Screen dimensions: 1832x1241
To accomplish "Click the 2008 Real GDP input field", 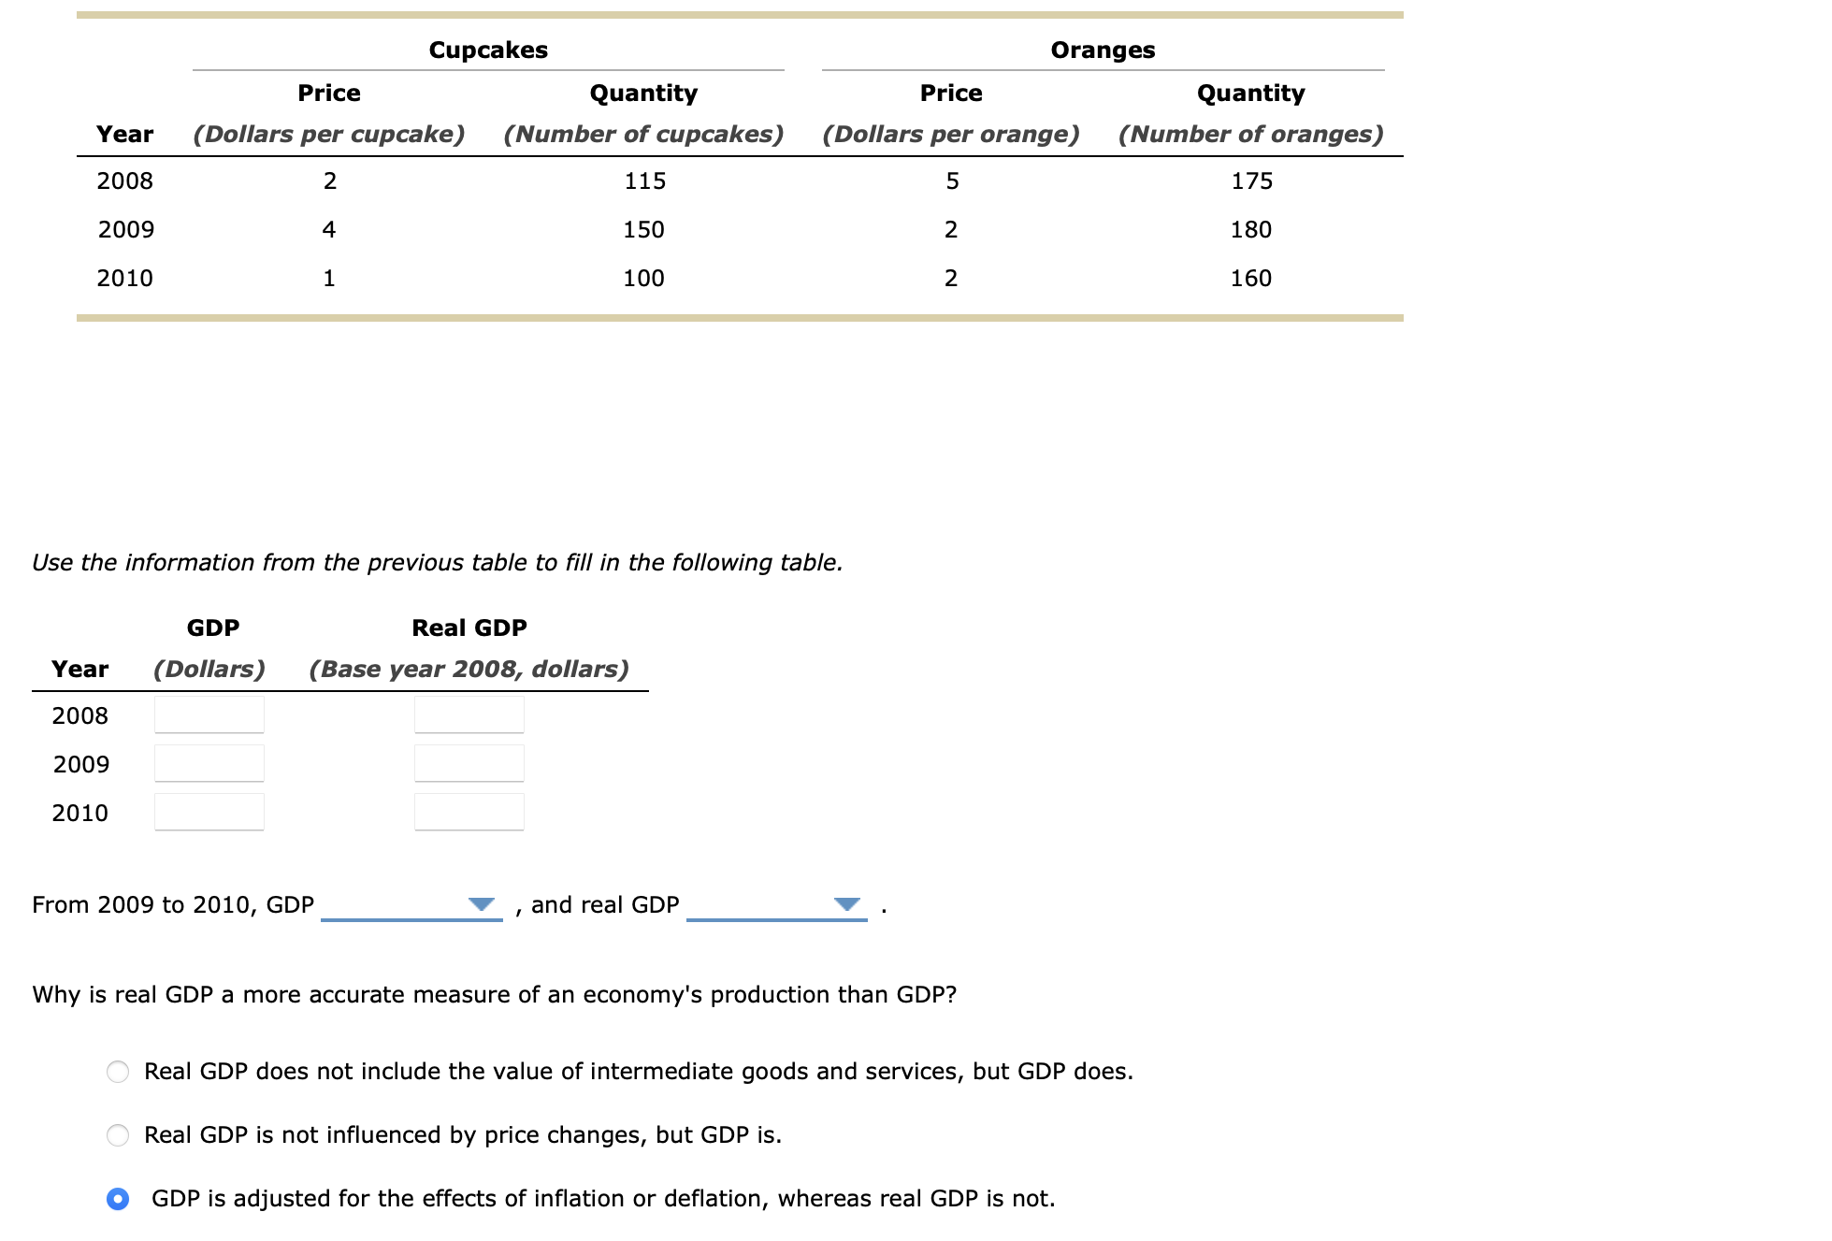I will coord(469,714).
